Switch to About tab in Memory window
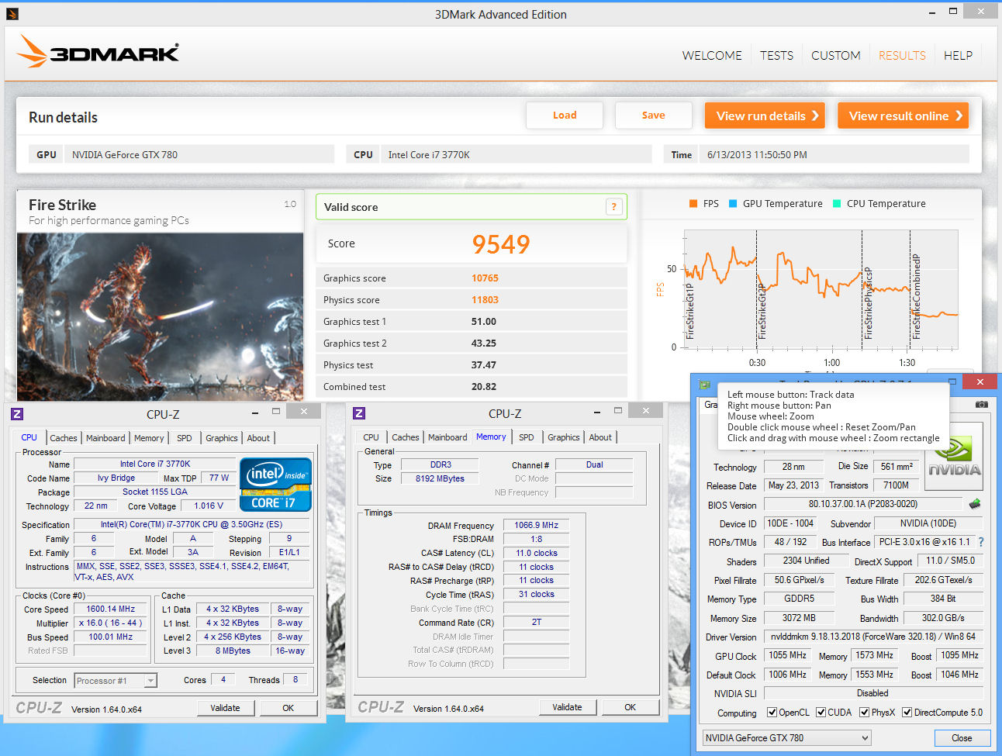The image size is (1002, 756). 600,437
